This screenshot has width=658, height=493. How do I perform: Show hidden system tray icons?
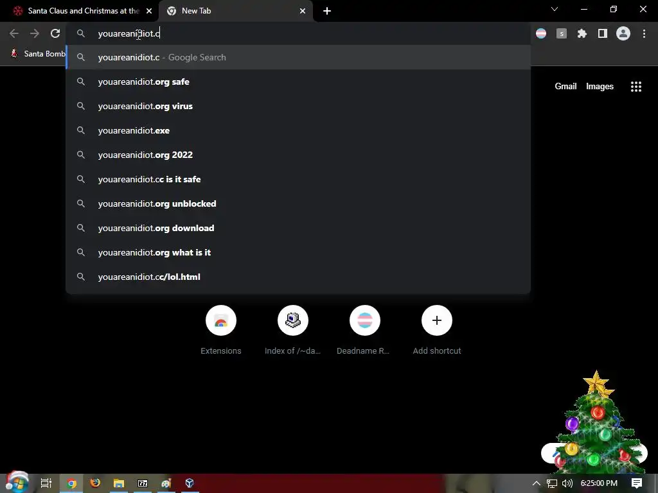537,483
